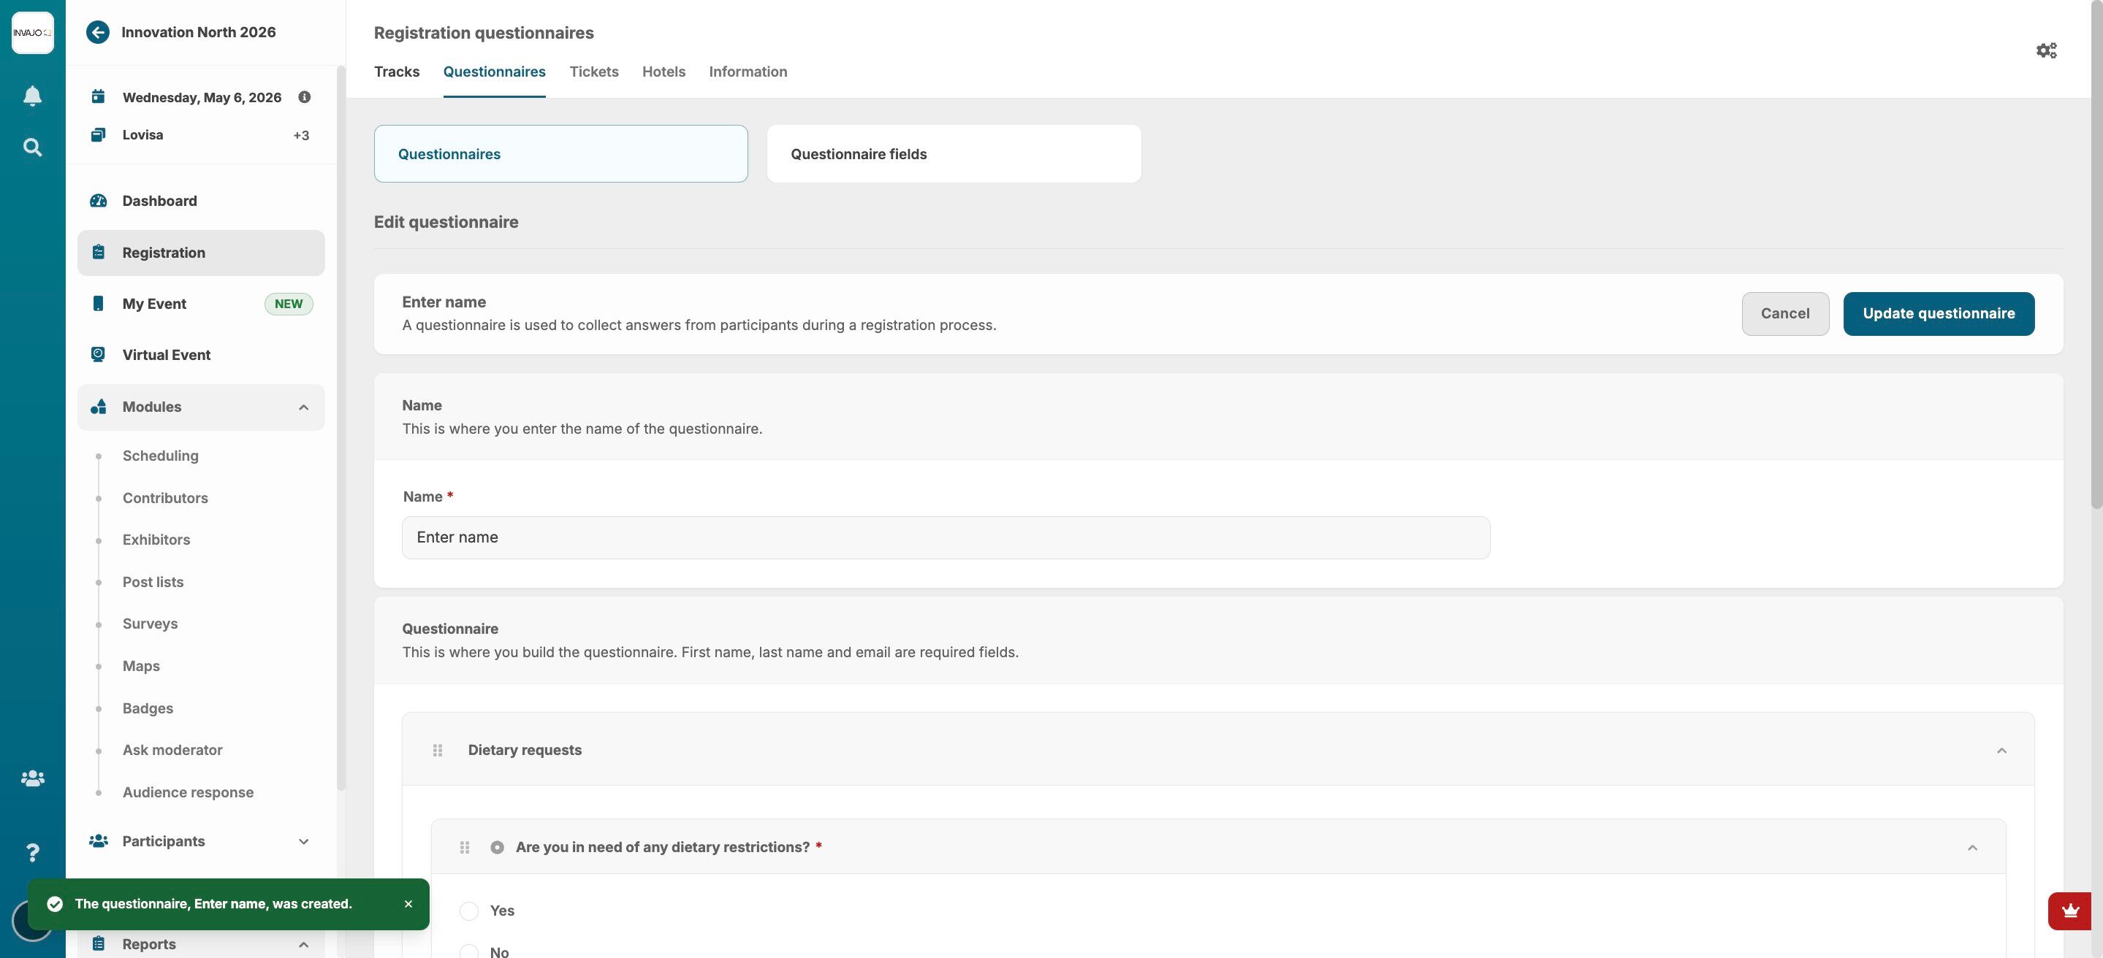Screen dimensions: 2103x958
Task: Open settings gears icon top right
Action: tap(2046, 50)
